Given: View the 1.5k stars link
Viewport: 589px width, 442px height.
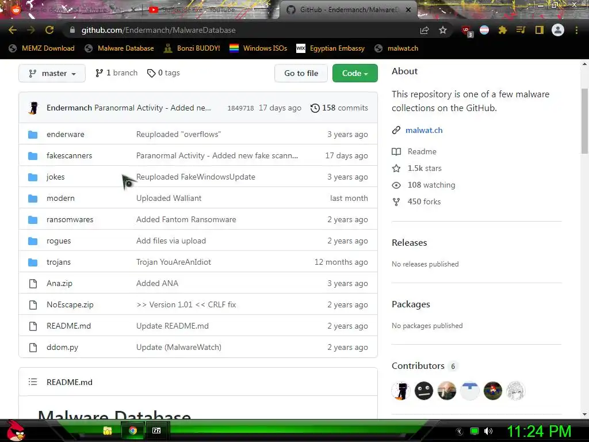Looking at the screenshot, I should coord(417,169).
